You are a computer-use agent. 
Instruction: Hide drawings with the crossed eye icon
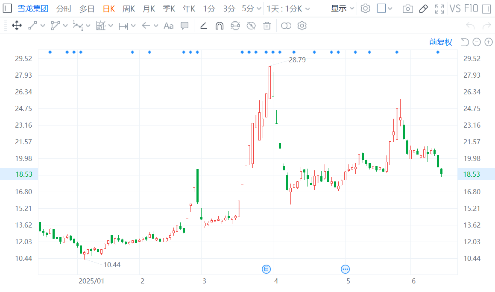pos(251,26)
